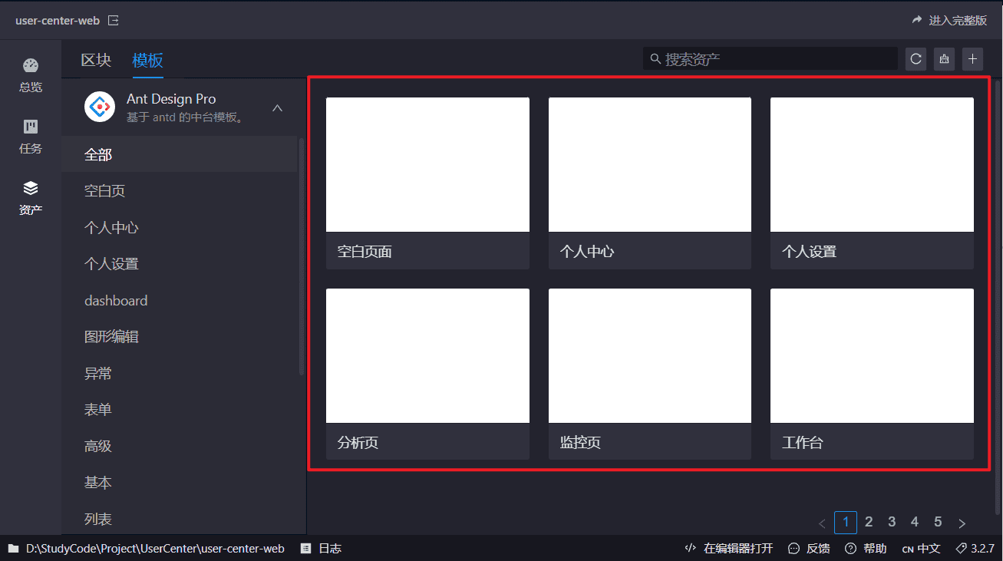The height and width of the screenshot is (561, 1003).
Task: Click 反馈 feedback in the status bar
Action: [x=809, y=549]
